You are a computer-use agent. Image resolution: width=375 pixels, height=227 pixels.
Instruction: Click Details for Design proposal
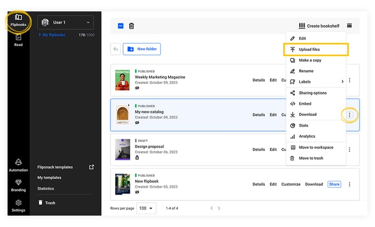[259, 150]
